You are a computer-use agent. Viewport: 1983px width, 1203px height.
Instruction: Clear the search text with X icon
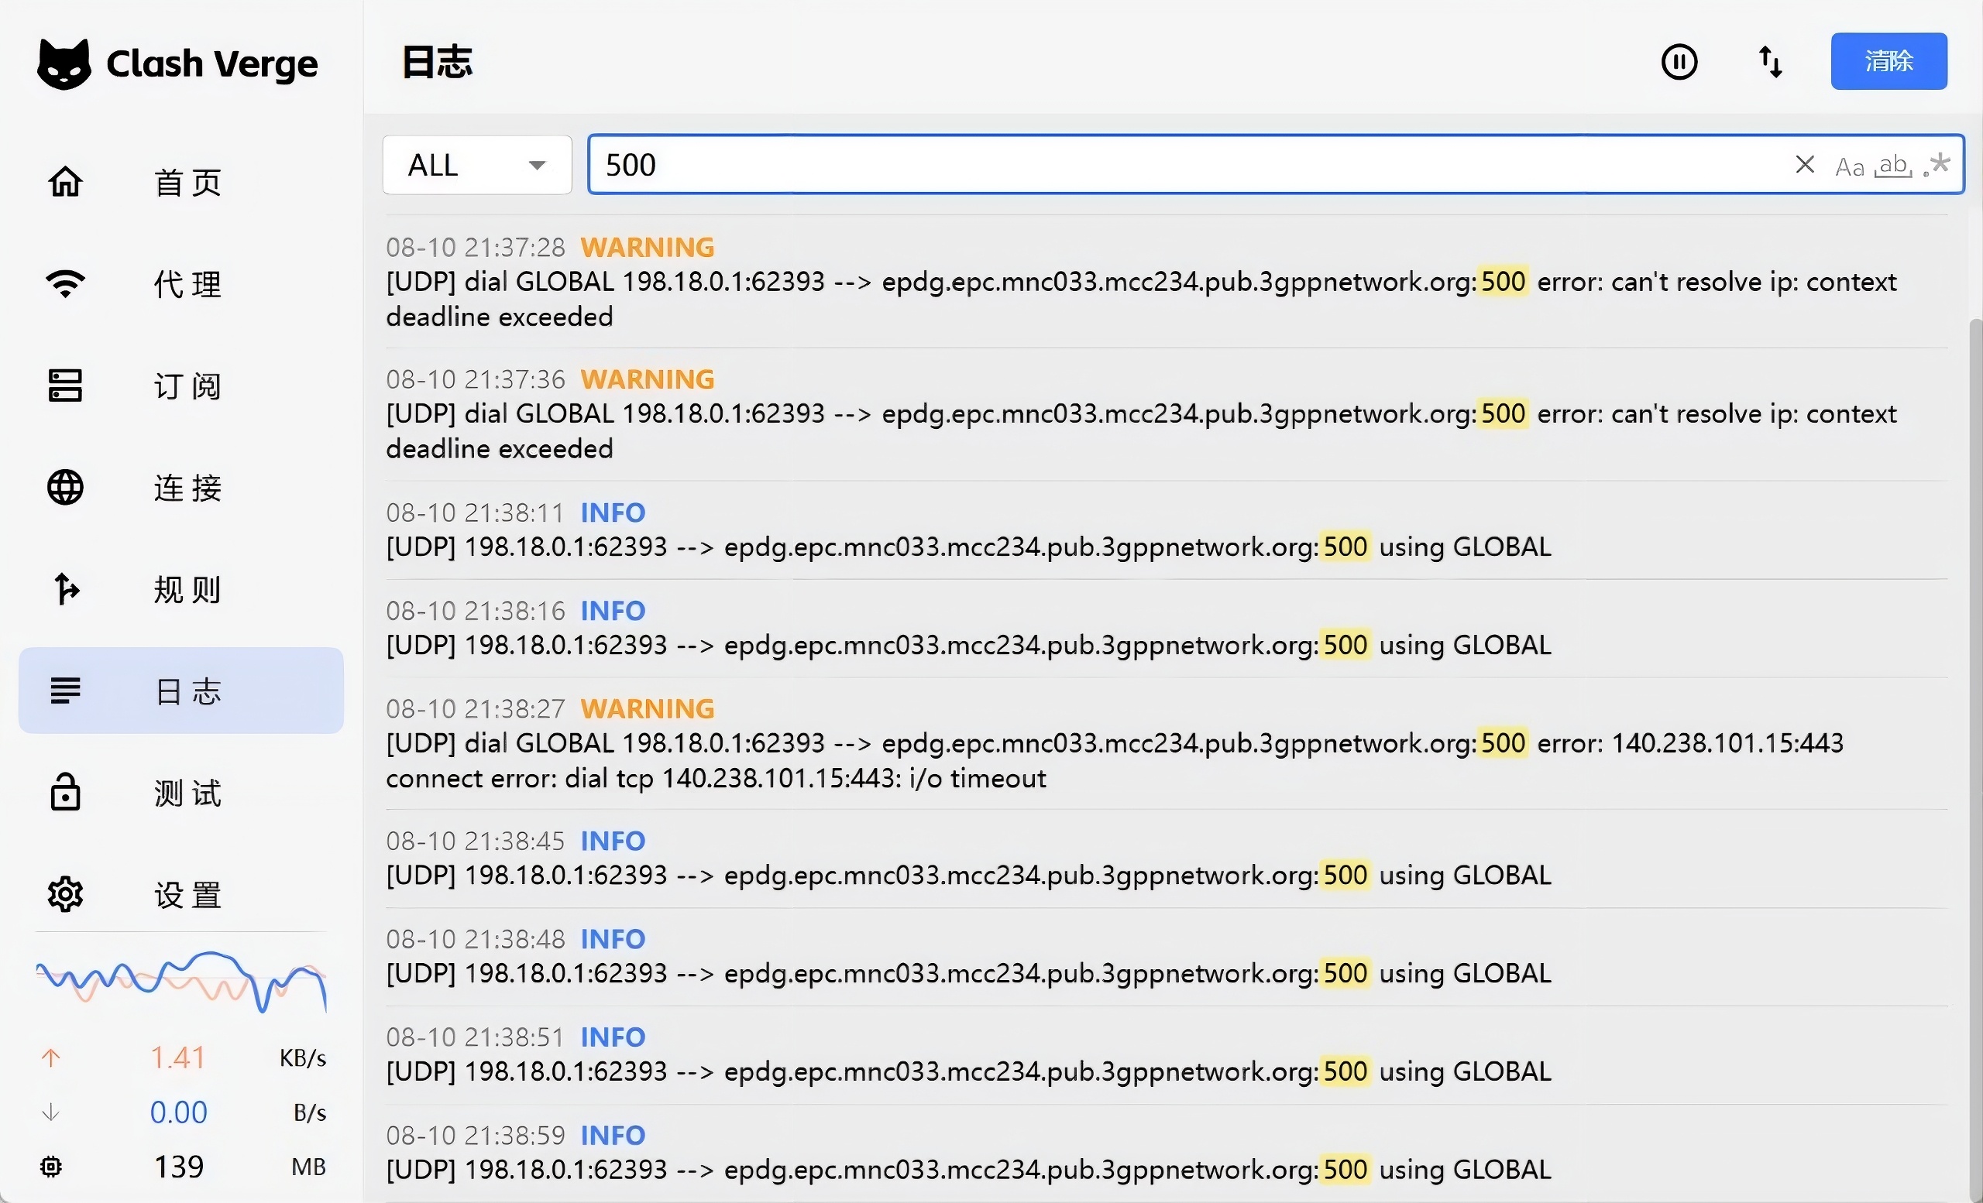(1804, 165)
